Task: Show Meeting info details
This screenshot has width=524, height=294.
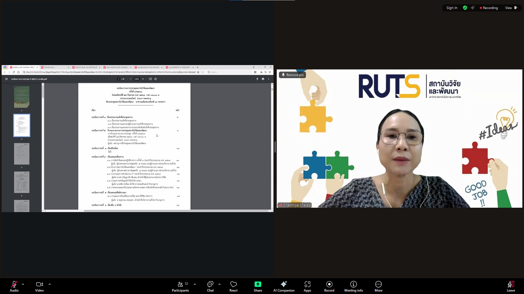Action: pos(353,286)
